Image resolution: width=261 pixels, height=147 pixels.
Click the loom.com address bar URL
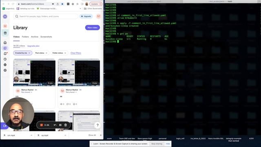click(33, 4)
